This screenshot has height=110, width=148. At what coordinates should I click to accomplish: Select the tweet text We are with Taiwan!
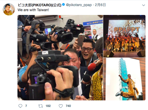[33, 10]
